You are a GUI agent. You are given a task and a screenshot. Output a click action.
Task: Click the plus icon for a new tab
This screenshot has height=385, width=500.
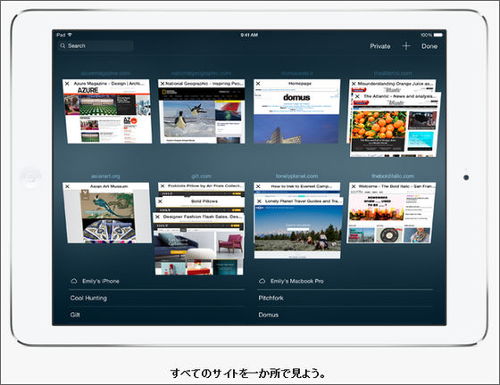[406, 46]
